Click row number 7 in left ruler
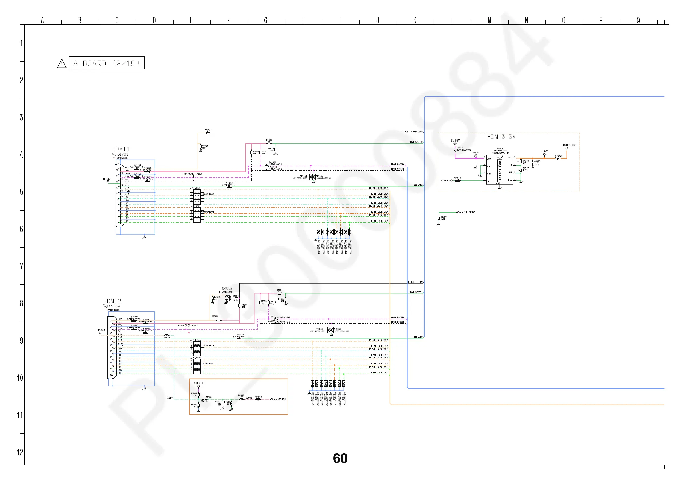This screenshot has height=481, width=681. tap(21, 266)
